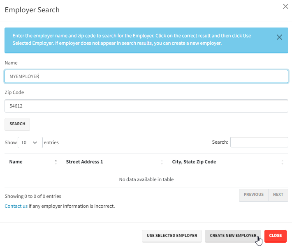Focus the Name field containing MYEMPLOYER
292x248 pixels.
coord(146,76)
